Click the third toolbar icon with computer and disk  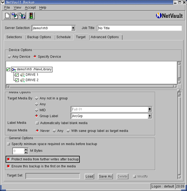[22, 16]
